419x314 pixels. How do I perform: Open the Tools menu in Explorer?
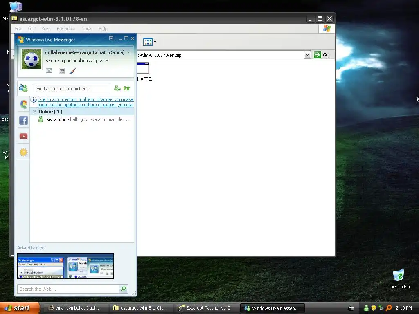coord(87,29)
